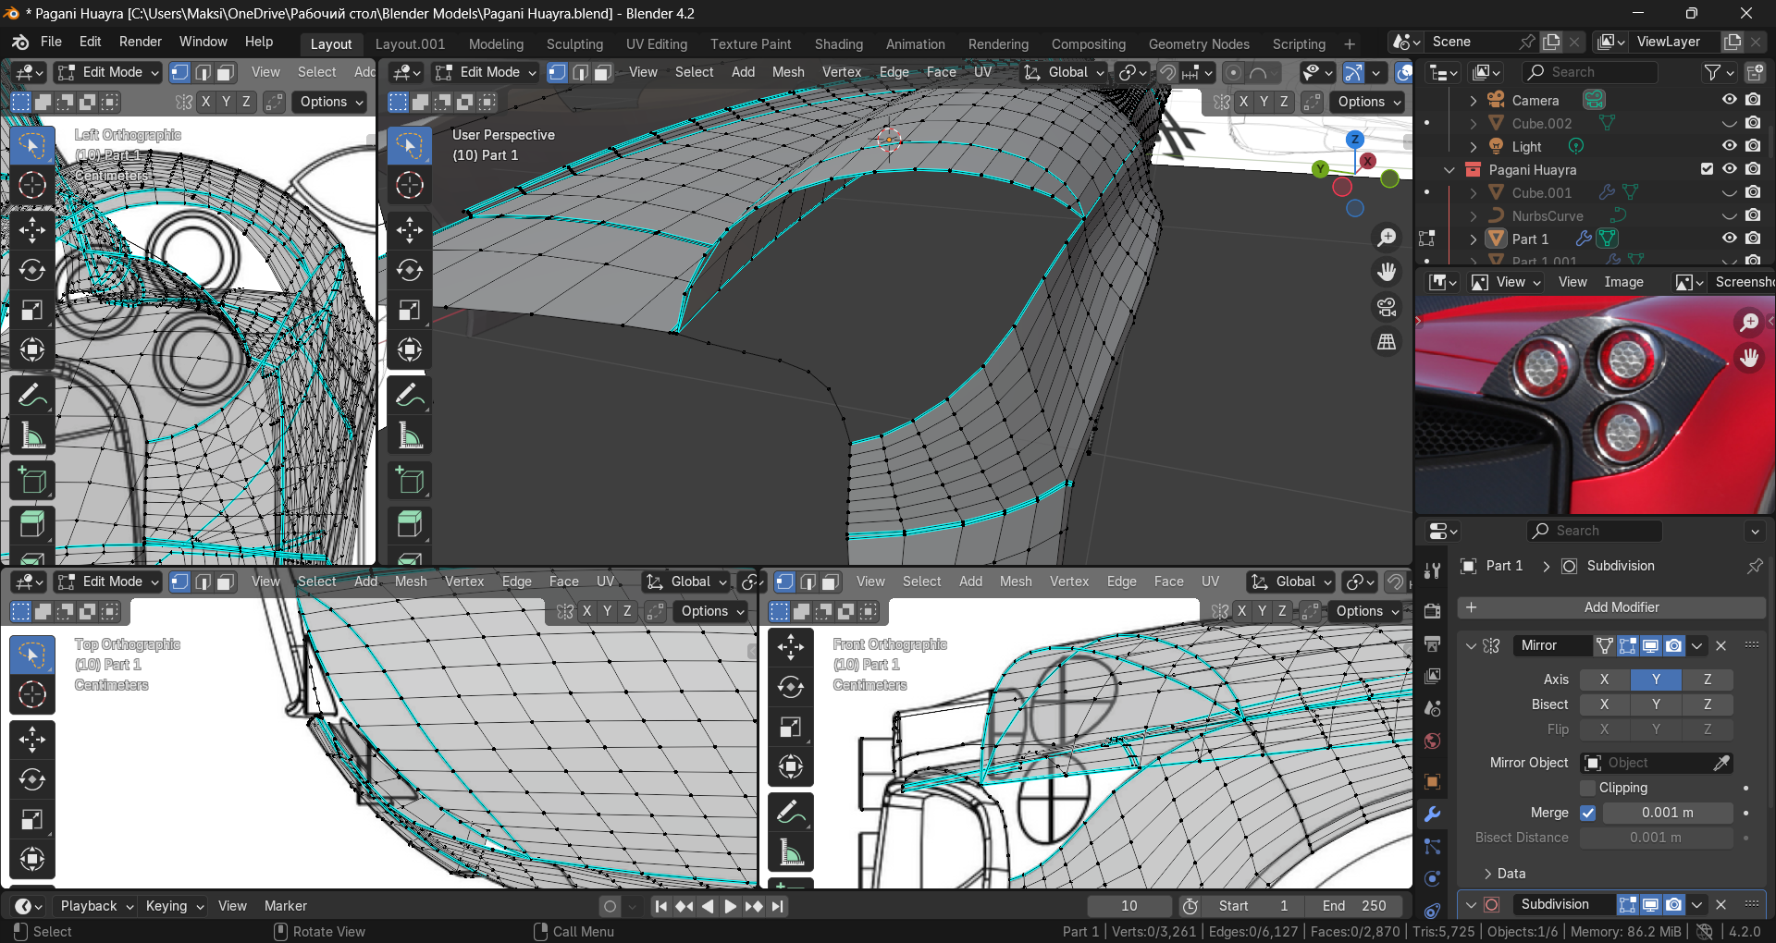
Task: Select the Measure tool in the perspective viewport
Action: click(409, 435)
